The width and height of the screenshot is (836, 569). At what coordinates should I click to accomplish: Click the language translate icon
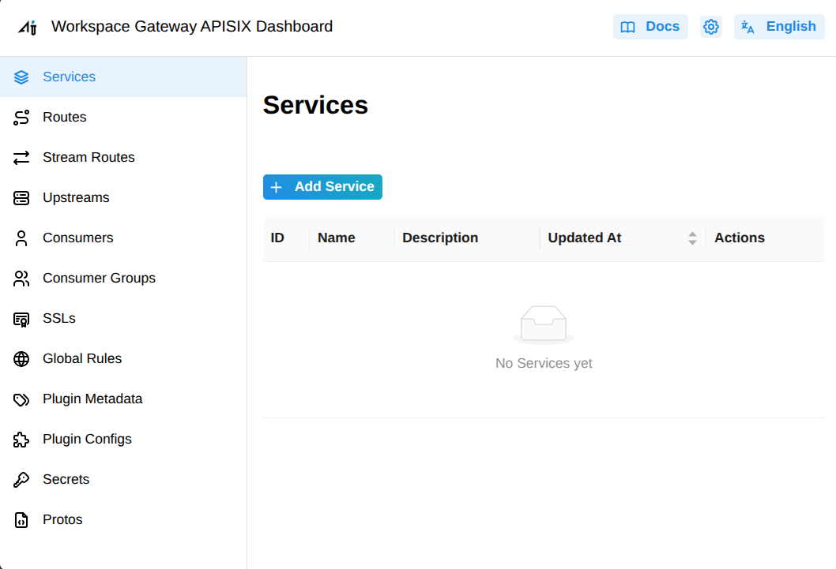748,27
